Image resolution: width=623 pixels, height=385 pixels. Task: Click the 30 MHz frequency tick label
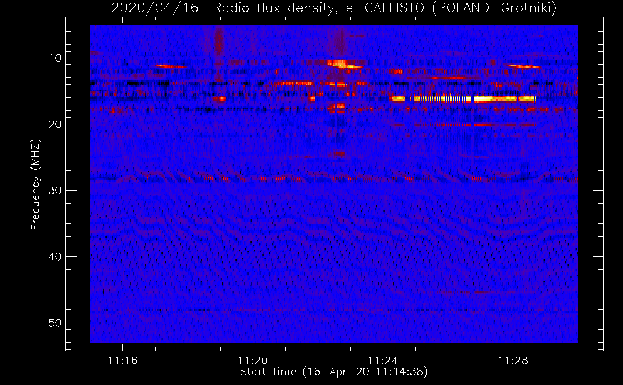[55, 191]
